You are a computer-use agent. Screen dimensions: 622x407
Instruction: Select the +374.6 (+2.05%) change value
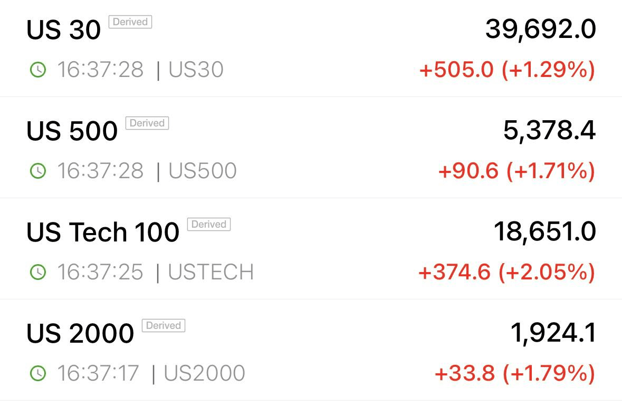[x=507, y=272]
